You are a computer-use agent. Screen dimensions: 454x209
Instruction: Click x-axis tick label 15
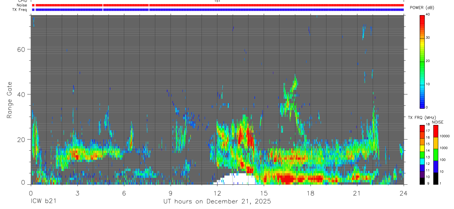pyautogui.click(x=264, y=193)
